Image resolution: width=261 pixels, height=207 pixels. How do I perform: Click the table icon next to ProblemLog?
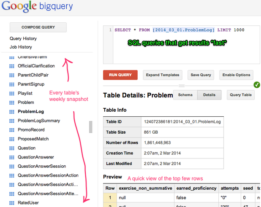pos(12,112)
